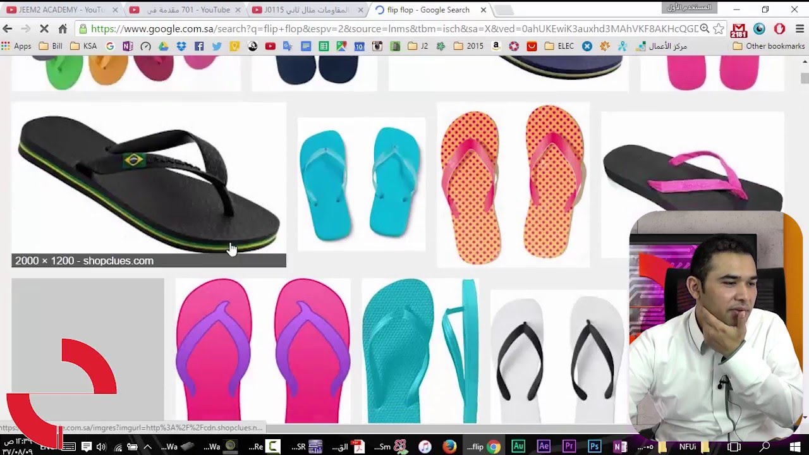Image resolution: width=809 pixels, height=455 pixels.
Task: Click the volume speaker tray icon
Action: [101, 446]
